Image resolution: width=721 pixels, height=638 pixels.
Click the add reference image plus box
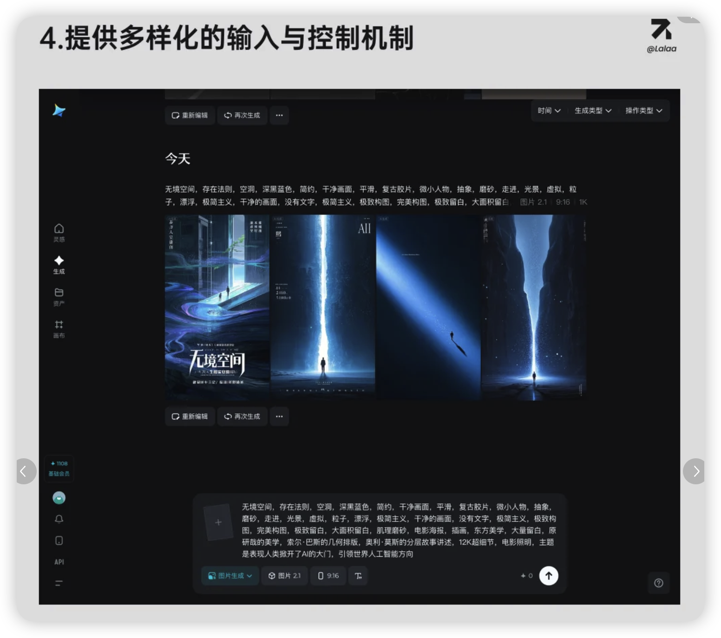point(218,522)
